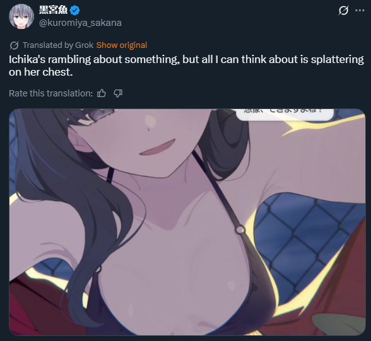This screenshot has width=371, height=341.
Task: Open the @kuromiya_sakana handle link
Action: (x=80, y=23)
